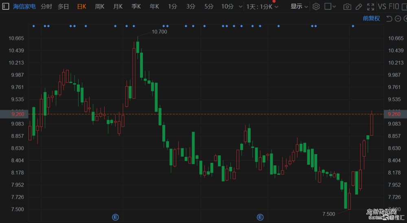
Task: Click the 7.500 low price annotation
Action: pos(328,214)
